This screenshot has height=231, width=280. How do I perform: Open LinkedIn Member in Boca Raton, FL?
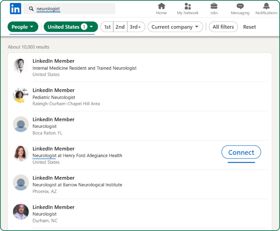pyautogui.click(x=53, y=119)
